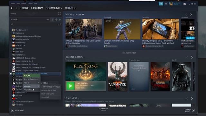
Task: Open the LIBRARY tab
Action: point(37,8)
